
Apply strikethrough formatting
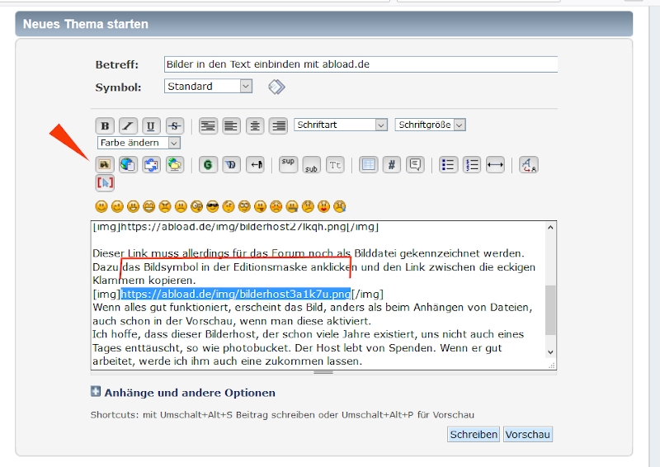[x=174, y=125]
